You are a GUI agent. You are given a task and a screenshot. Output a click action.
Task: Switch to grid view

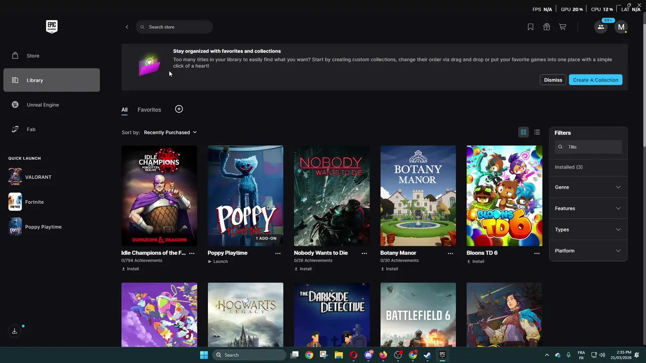coord(523,132)
